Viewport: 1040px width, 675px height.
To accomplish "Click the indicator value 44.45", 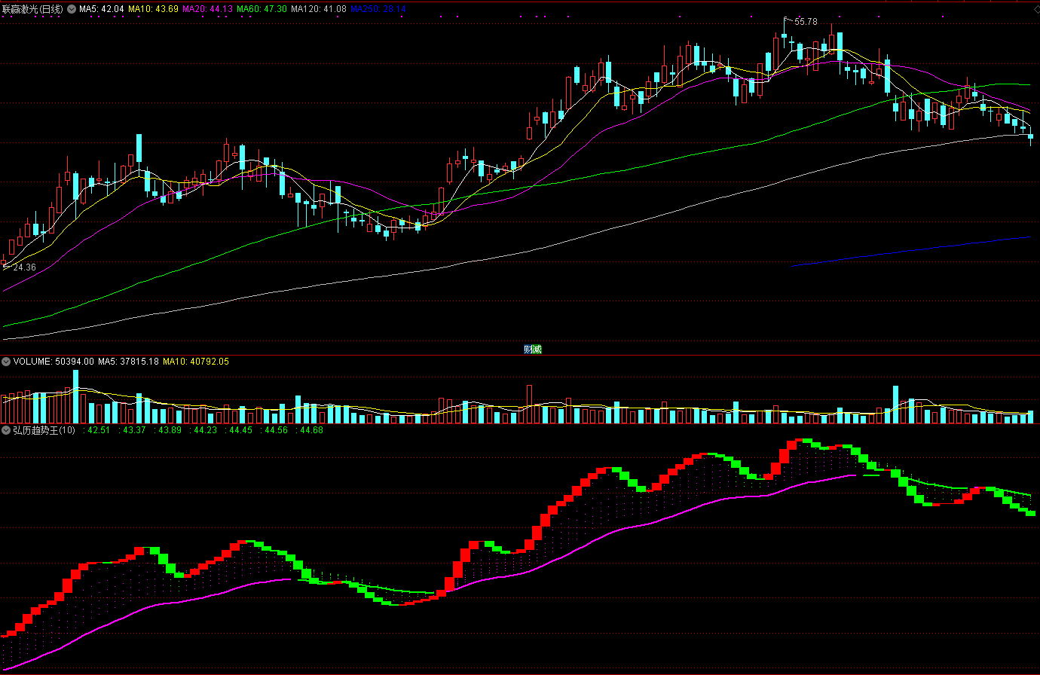I will tap(240, 430).
